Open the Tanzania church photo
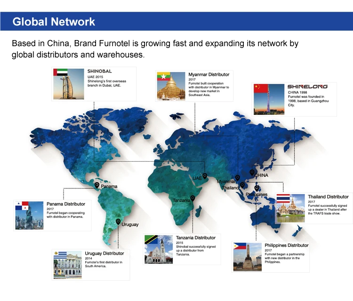This screenshot has width=353, height=301. pos(159,249)
